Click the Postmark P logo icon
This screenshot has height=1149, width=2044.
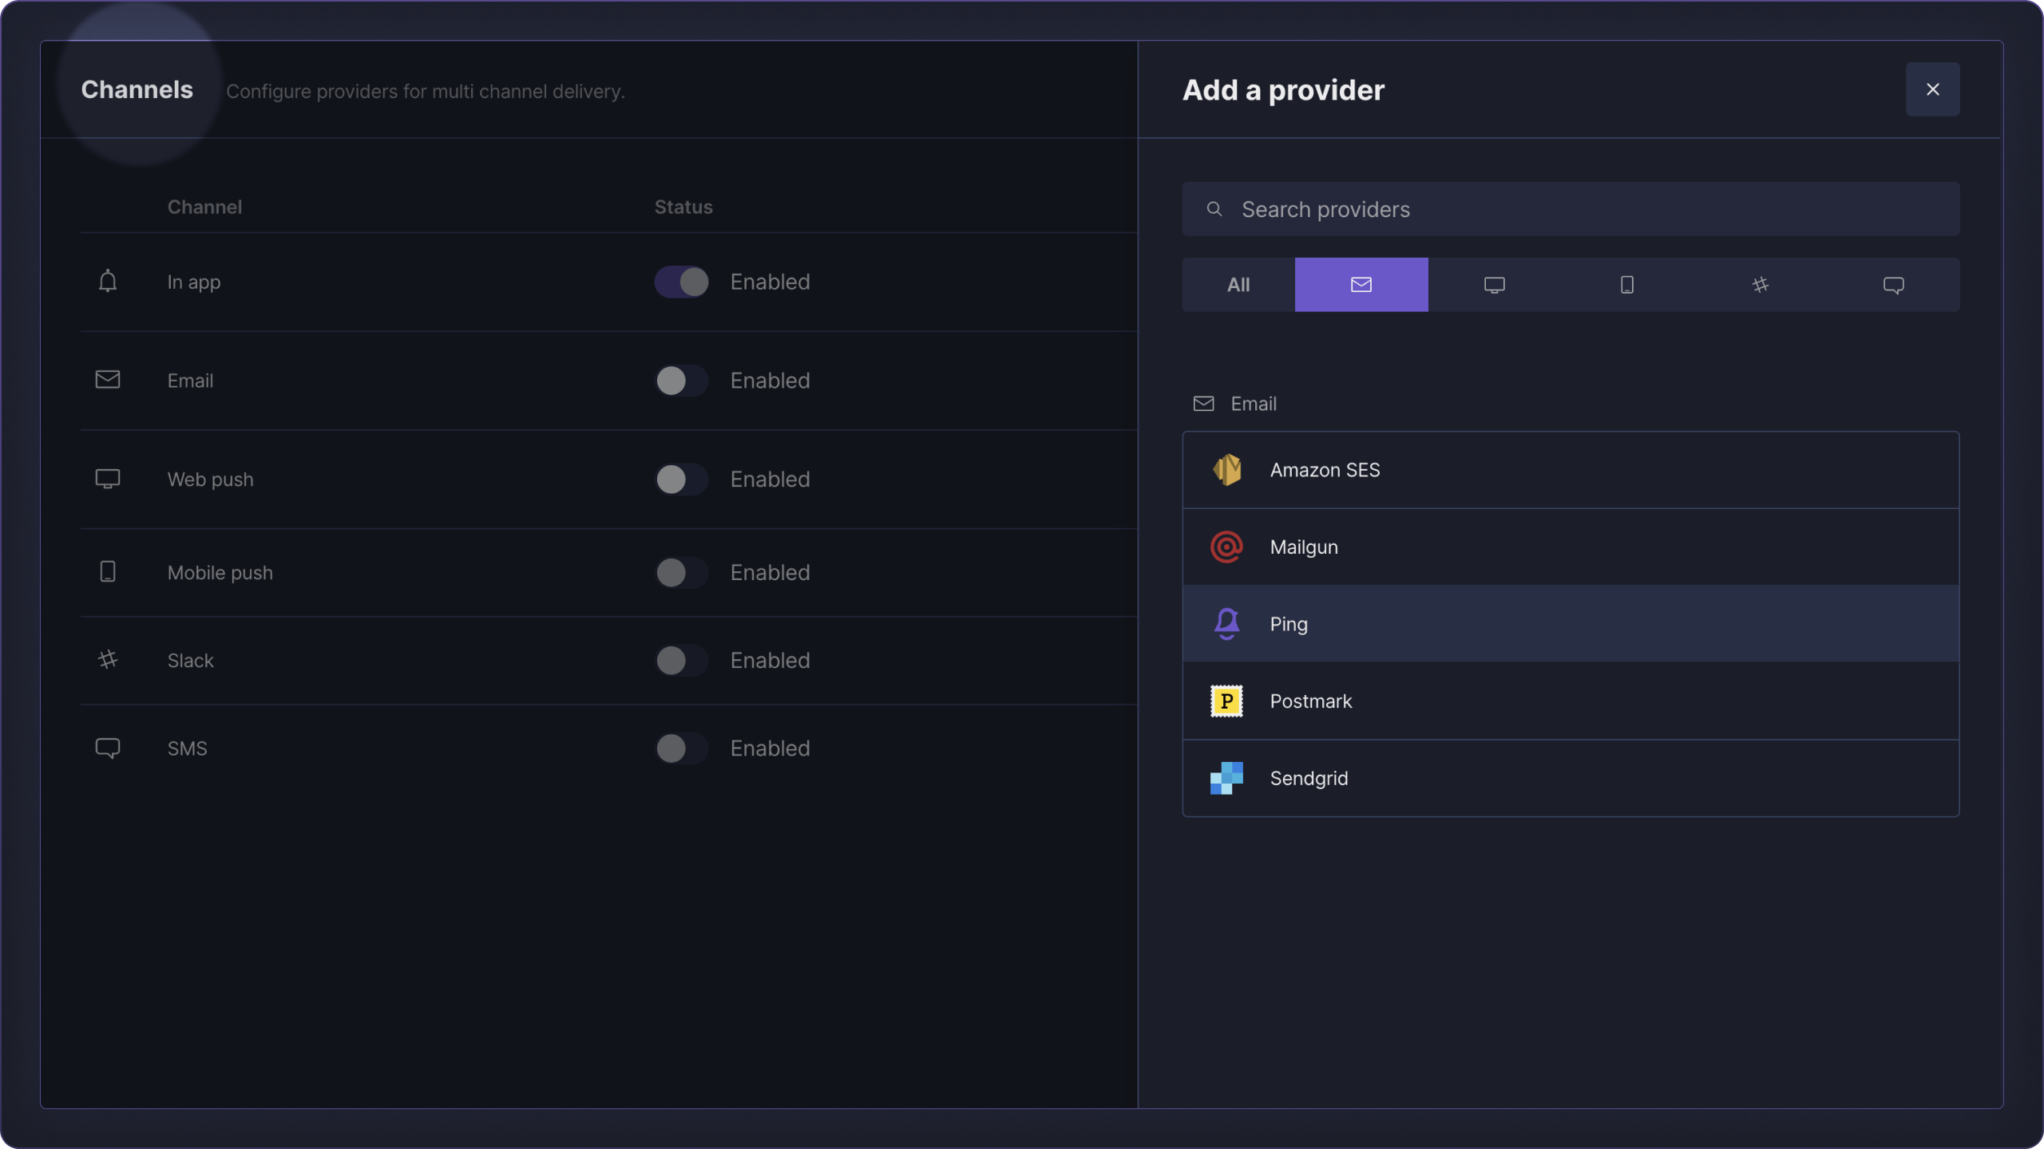(x=1226, y=701)
